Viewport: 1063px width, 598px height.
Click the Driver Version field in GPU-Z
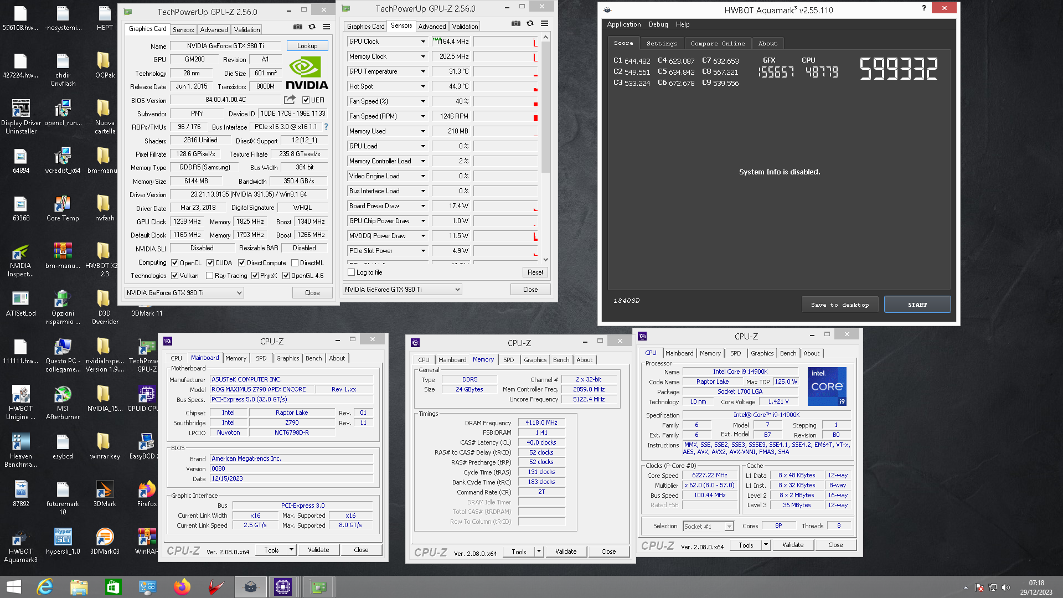pyautogui.click(x=249, y=194)
